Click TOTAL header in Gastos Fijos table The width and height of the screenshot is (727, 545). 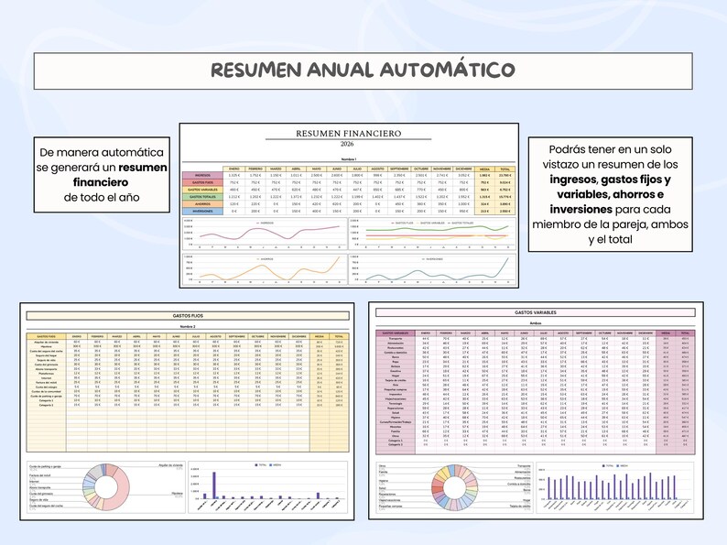[339, 336]
